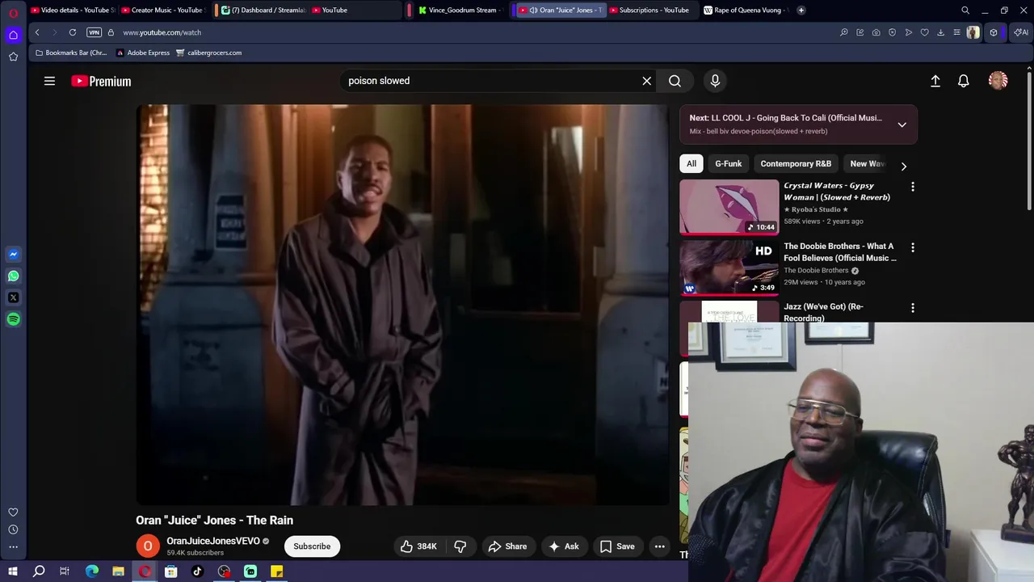Viewport: 1034px width, 582px height.
Task: Click the YouTube Premium logo
Action: 101,81
